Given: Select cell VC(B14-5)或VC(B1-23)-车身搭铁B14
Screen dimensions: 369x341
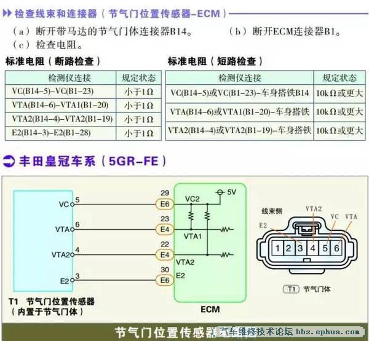Looking at the screenshot, I should (240, 93).
